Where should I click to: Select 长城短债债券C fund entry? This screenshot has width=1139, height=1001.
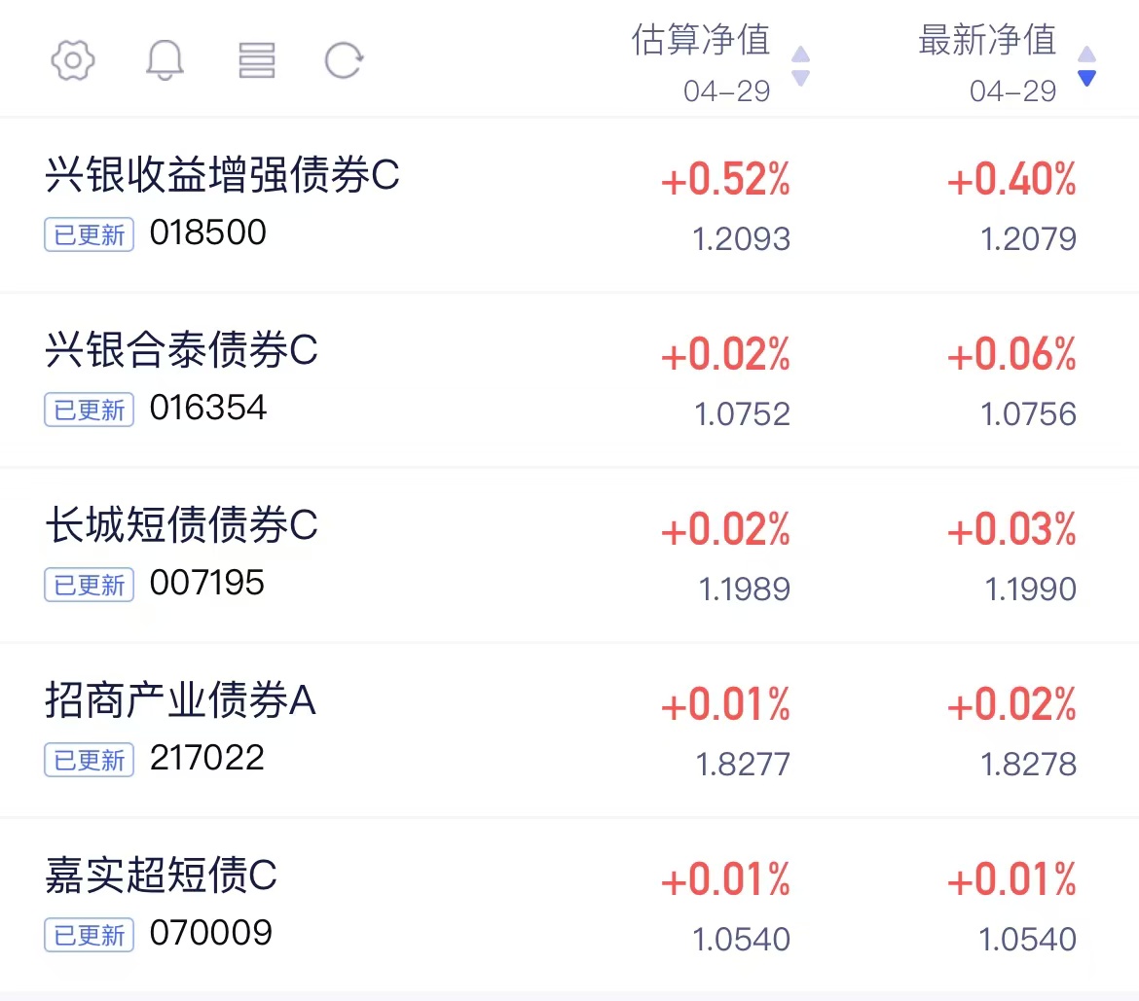[x=569, y=555]
